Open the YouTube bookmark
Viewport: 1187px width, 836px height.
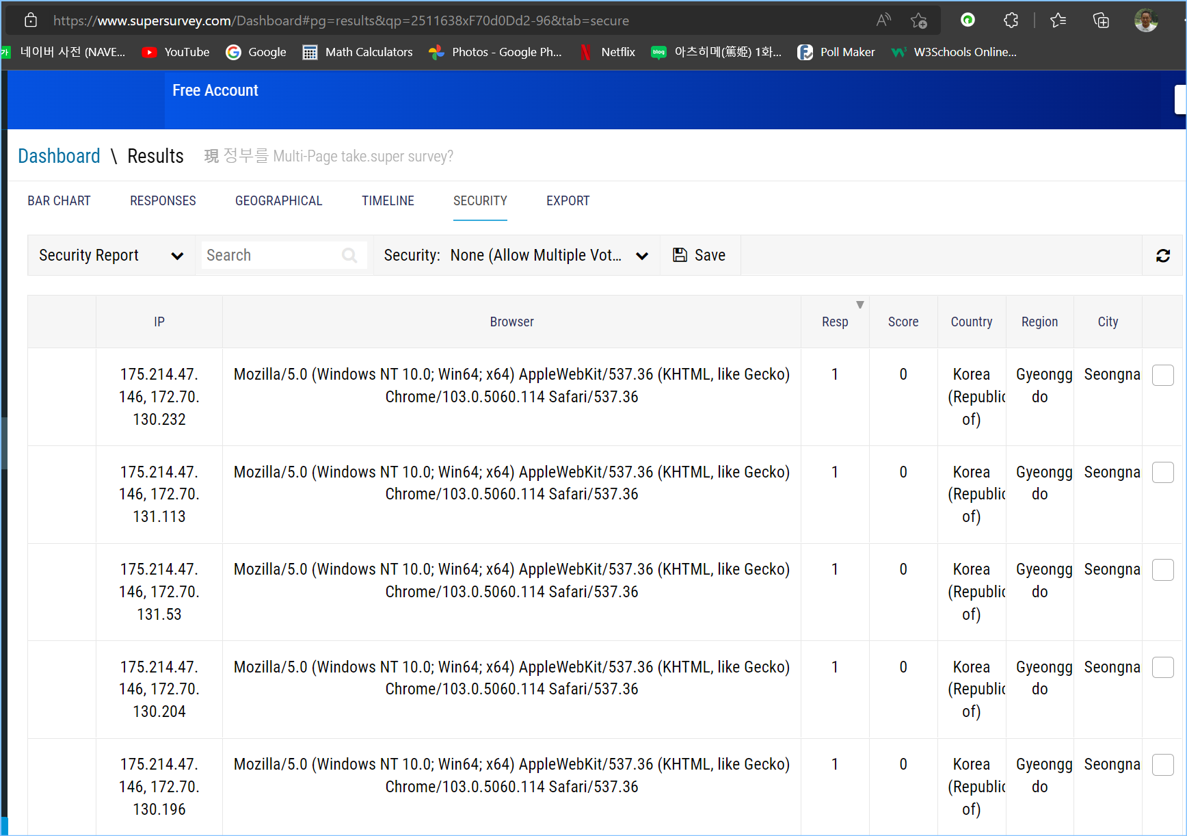coord(176,52)
